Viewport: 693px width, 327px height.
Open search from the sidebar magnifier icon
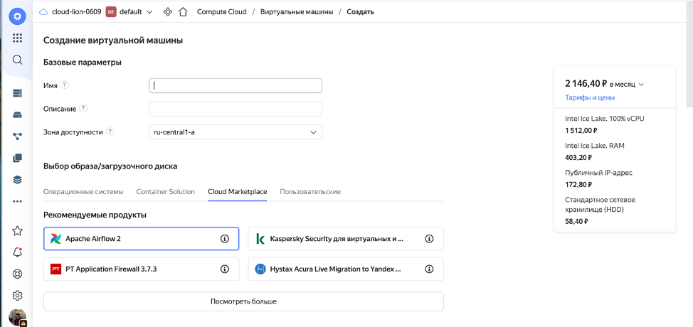[x=17, y=60]
